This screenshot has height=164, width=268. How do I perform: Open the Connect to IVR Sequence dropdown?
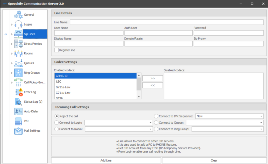(x=261, y=116)
